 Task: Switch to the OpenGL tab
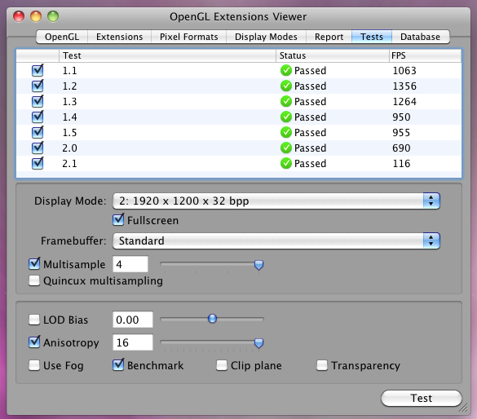click(x=62, y=37)
